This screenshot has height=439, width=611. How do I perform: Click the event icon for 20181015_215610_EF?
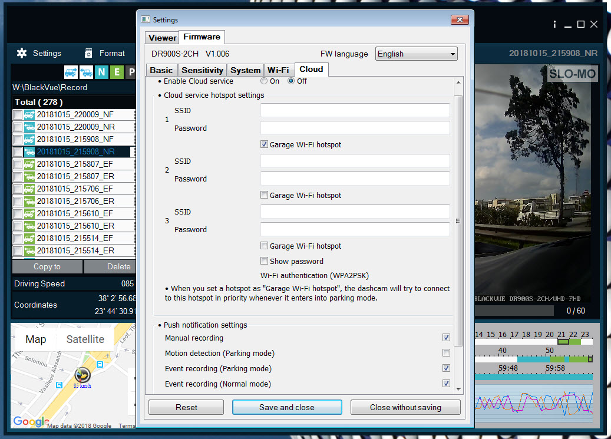pos(29,214)
